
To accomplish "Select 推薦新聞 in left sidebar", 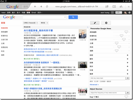I will [4, 47].
